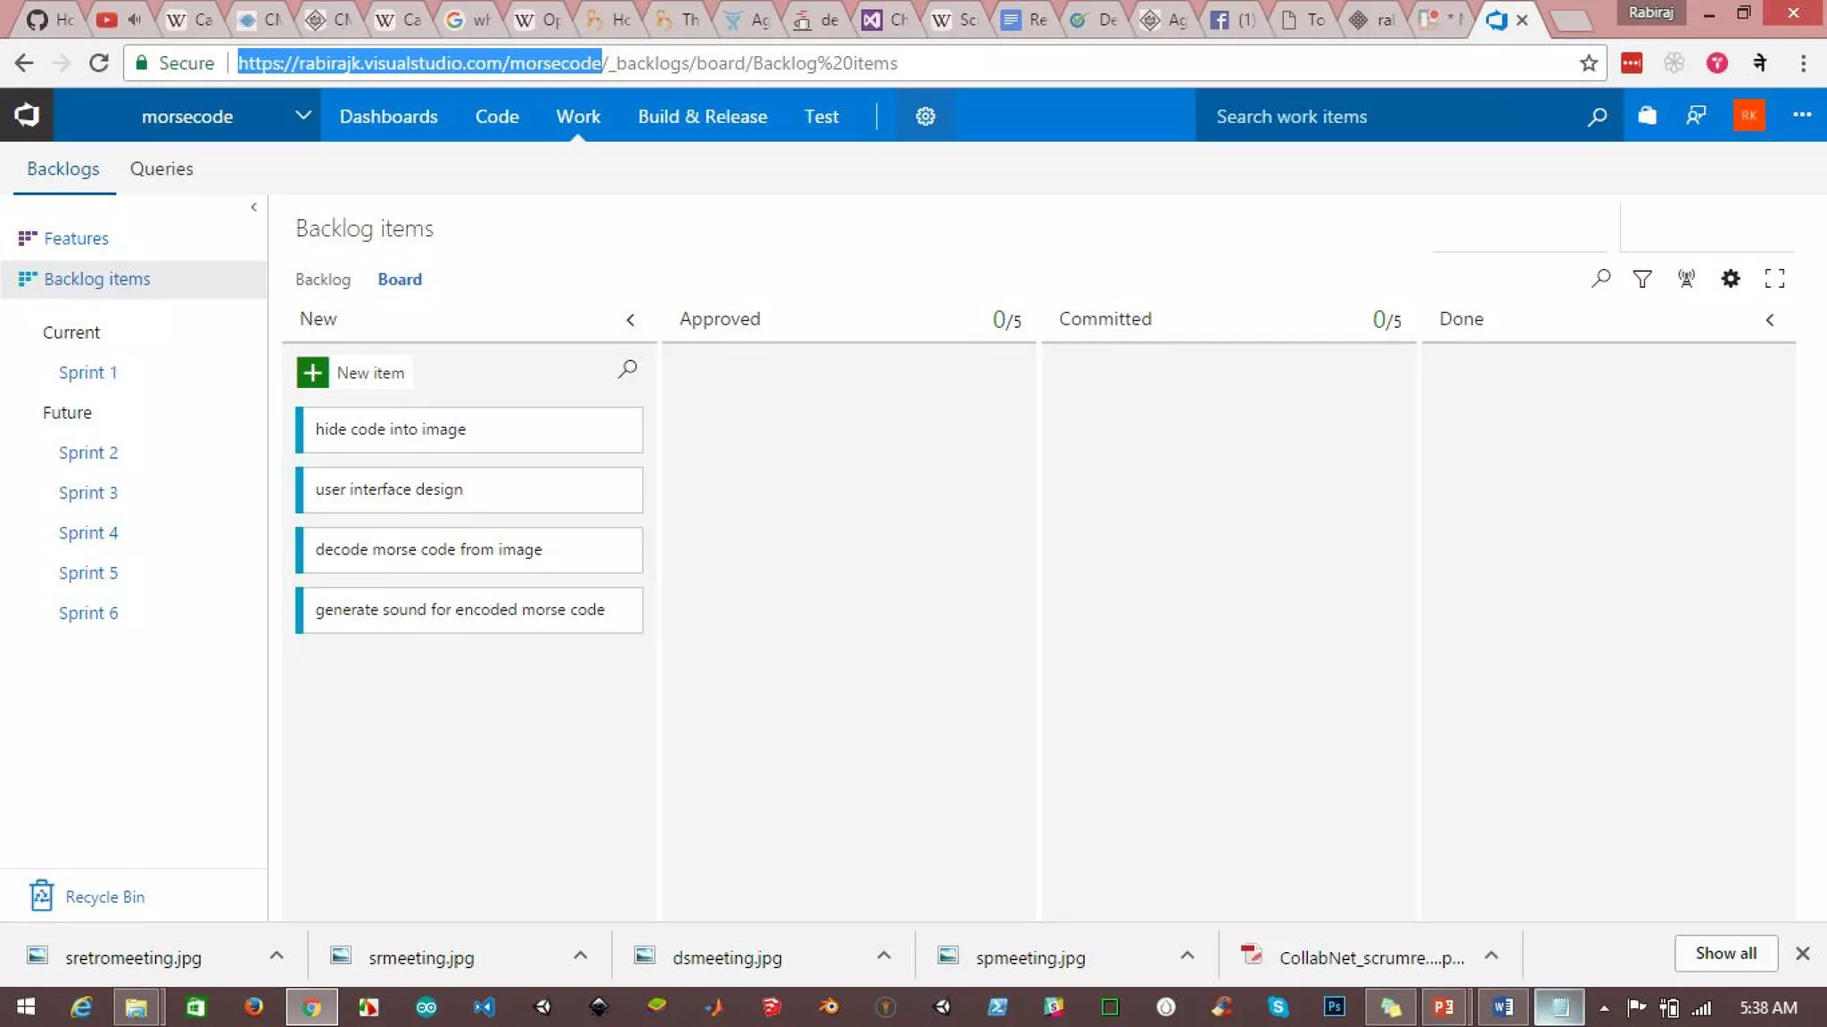Open Sprint 3 in the sidebar
The width and height of the screenshot is (1827, 1027).
[88, 493]
